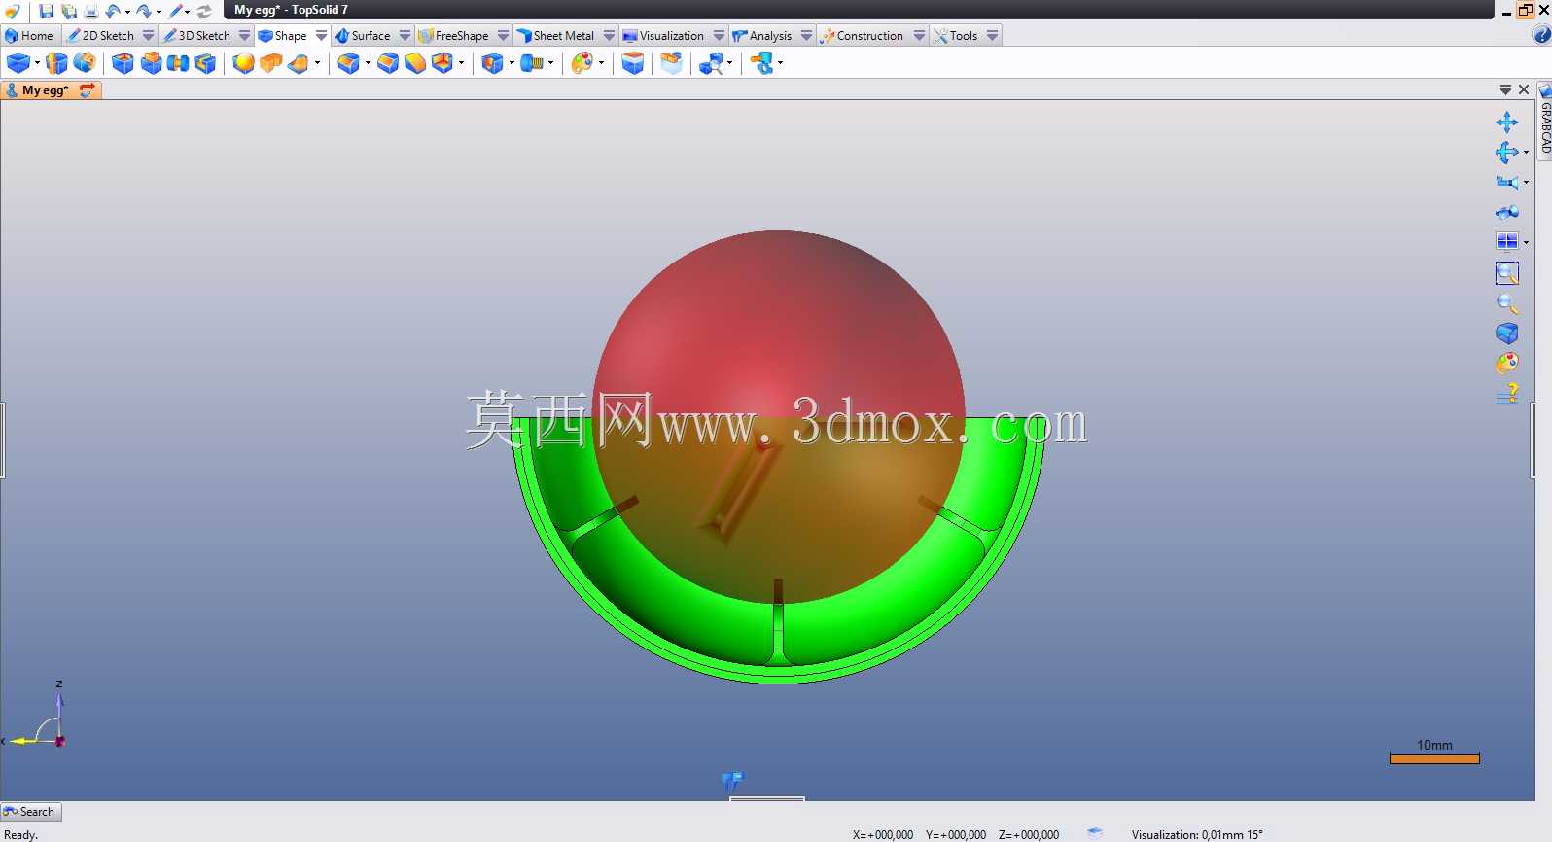Click the blue block shape tool icon

point(18,64)
